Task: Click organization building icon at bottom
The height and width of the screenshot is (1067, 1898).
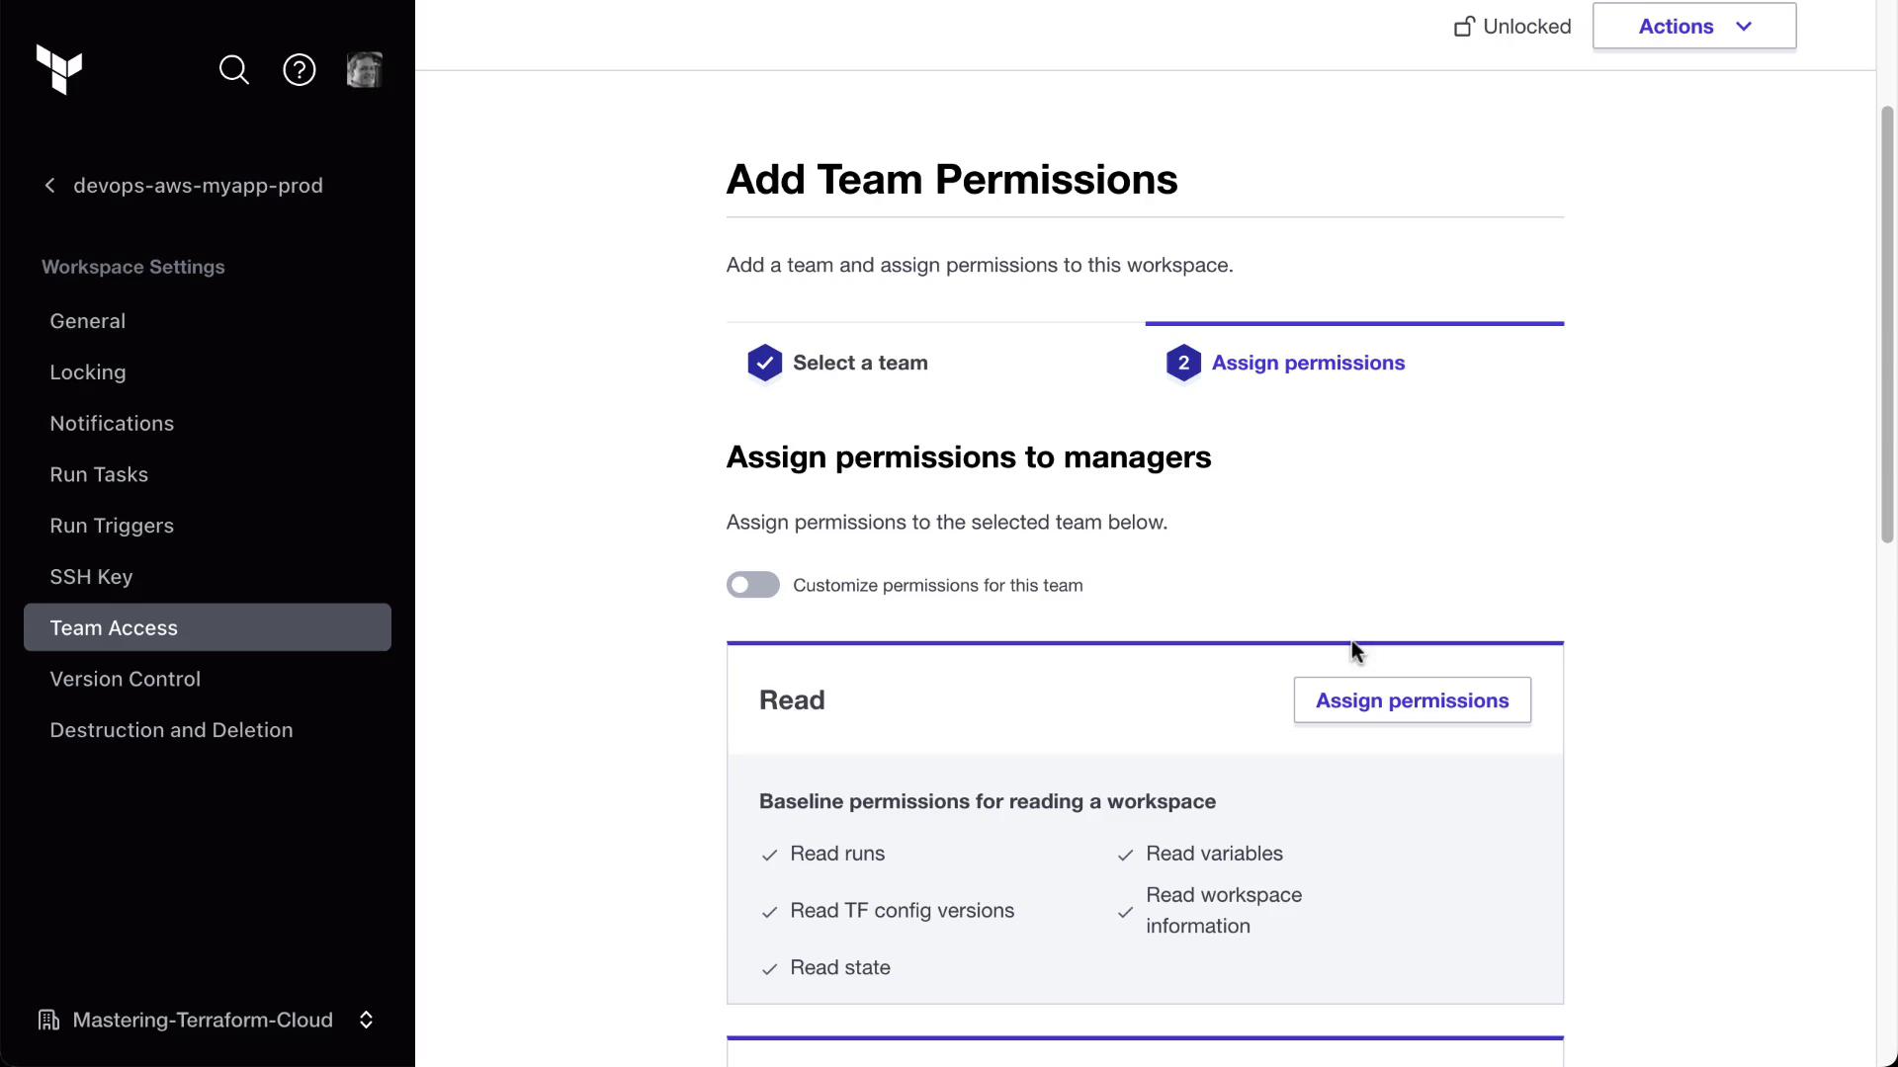Action: click(x=48, y=1020)
